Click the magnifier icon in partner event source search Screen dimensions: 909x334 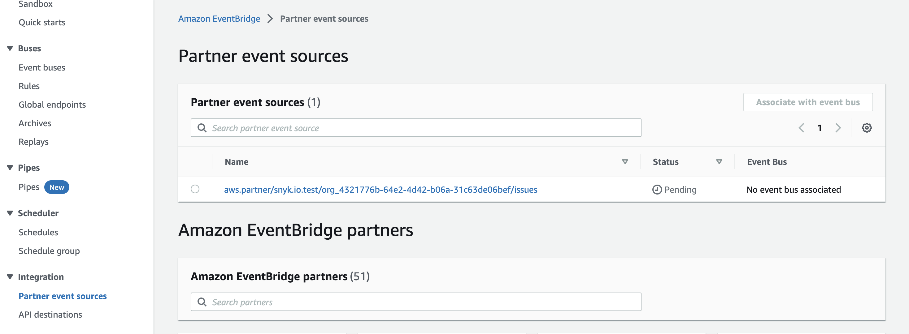[x=202, y=127]
